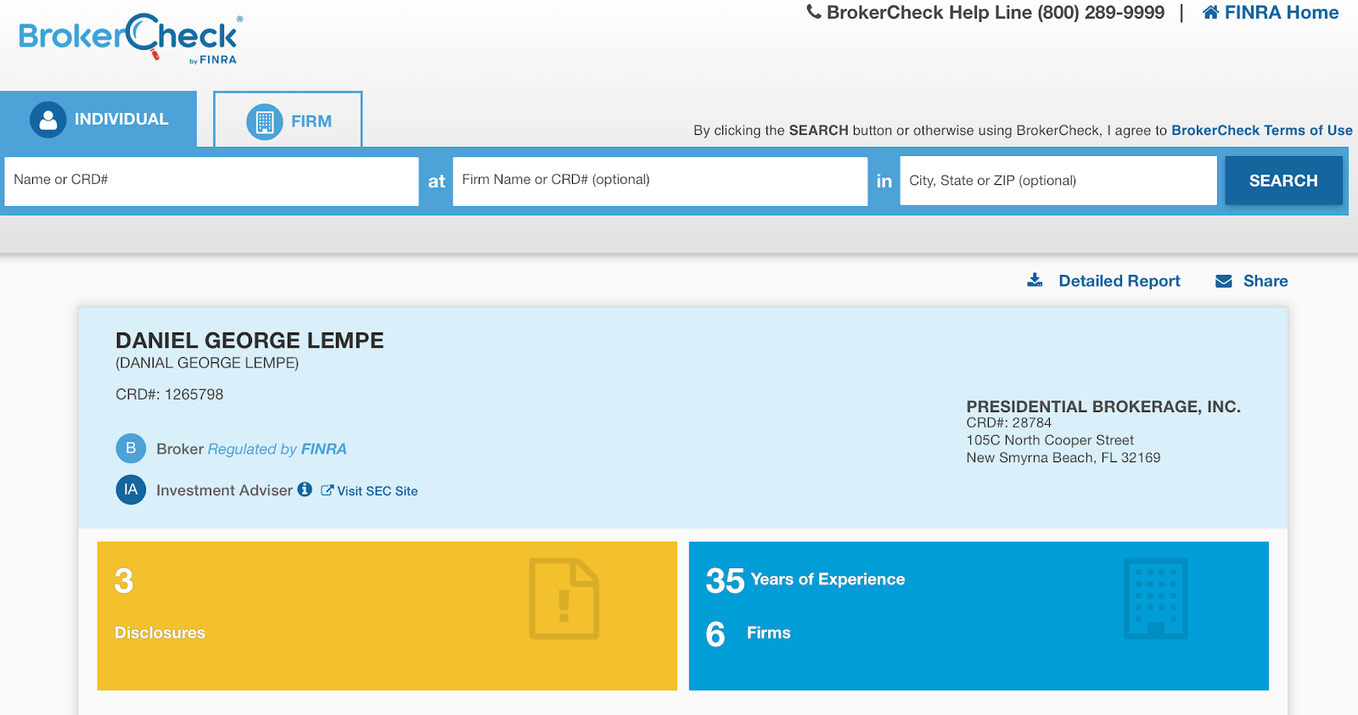
Task: Open the BrokerCheck Terms of Use link
Action: click(1261, 131)
